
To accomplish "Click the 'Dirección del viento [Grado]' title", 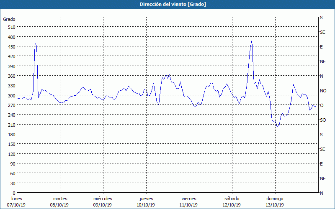I will point(173,4).
